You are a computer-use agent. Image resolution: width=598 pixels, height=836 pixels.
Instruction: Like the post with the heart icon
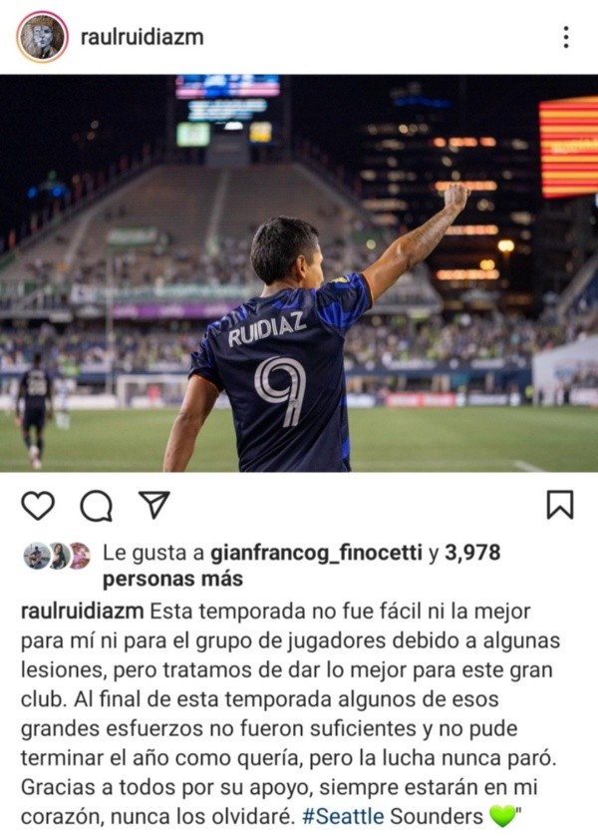38,505
